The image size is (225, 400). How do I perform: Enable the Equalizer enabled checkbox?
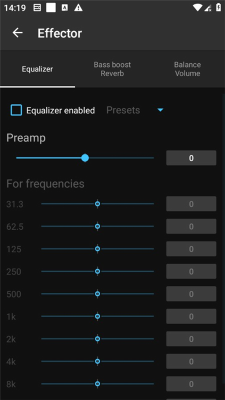coord(16,110)
